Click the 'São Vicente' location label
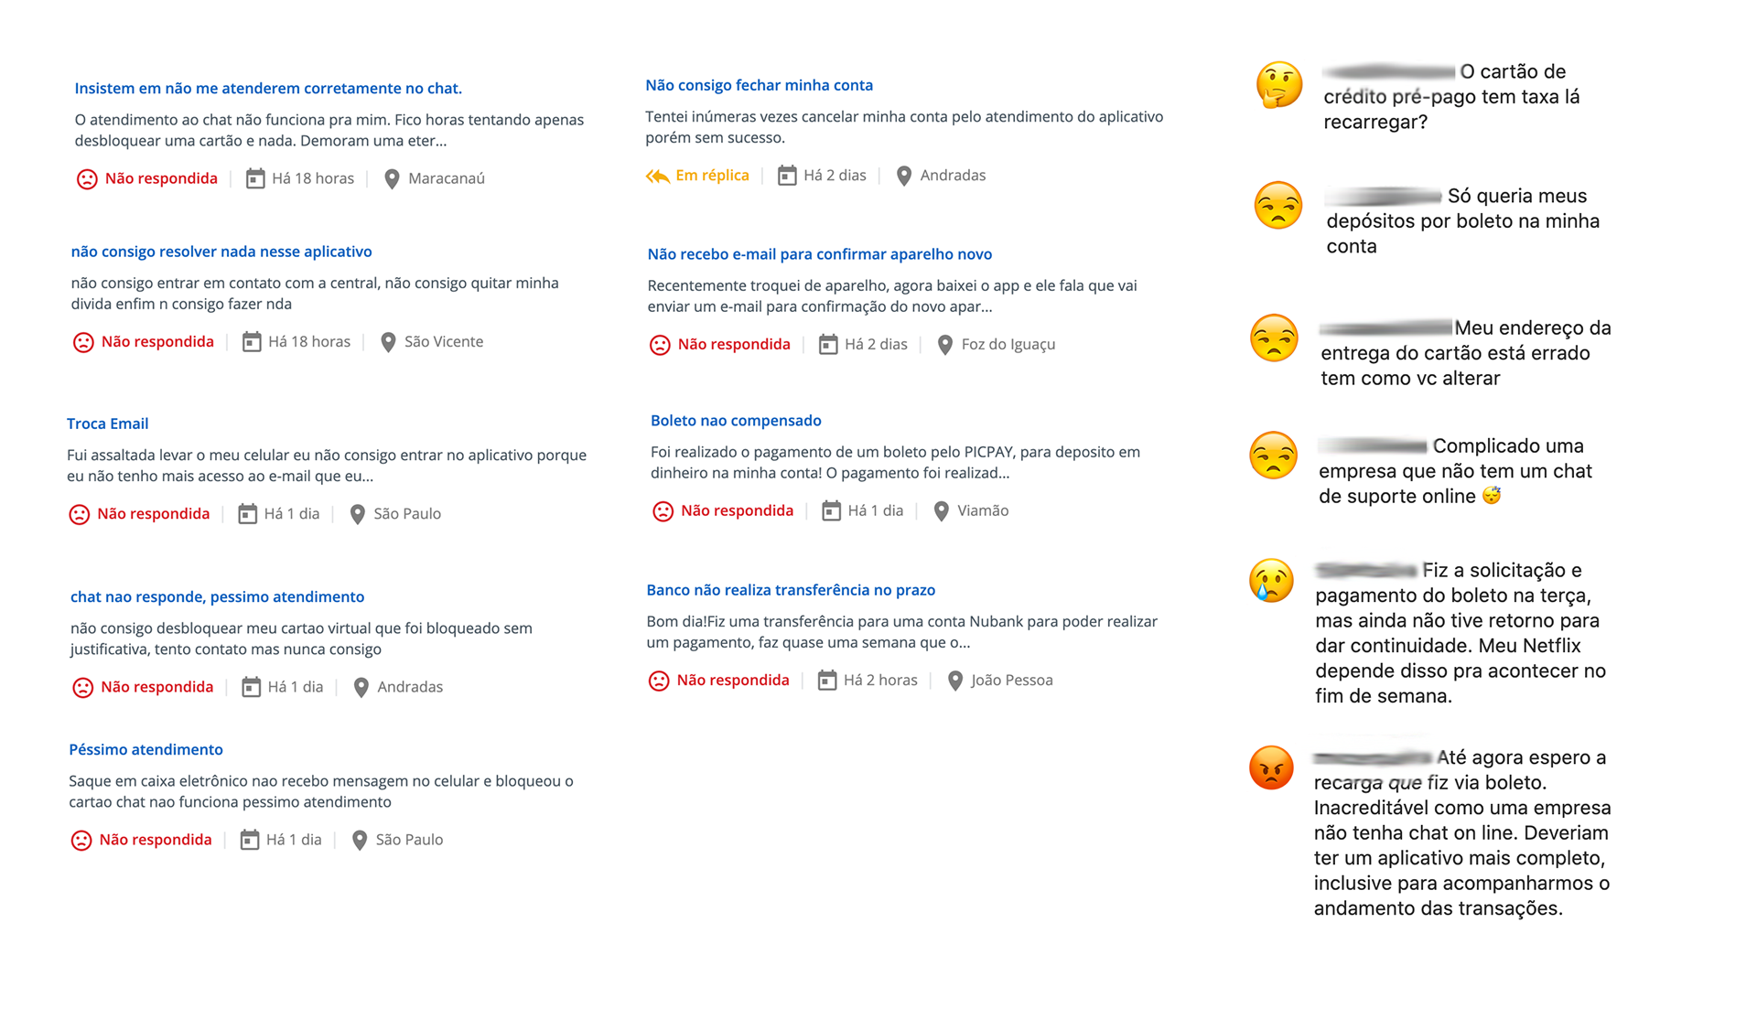Viewport: 1757px width, 1019px height. tap(444, 342)
